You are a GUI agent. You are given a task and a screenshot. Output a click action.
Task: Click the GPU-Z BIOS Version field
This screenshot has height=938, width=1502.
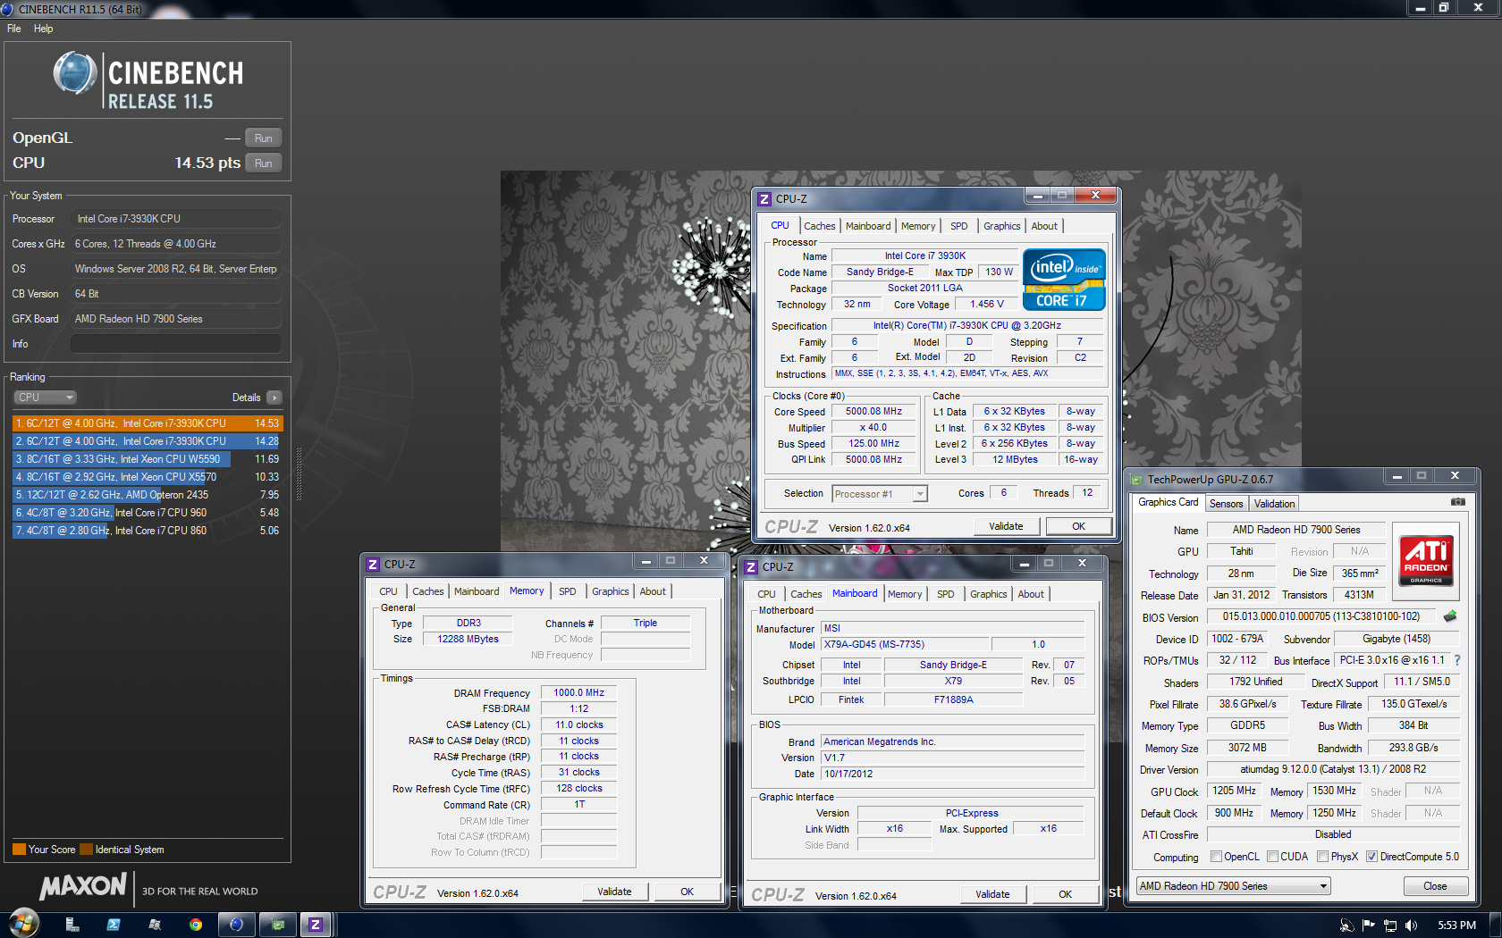(1321, 616)
